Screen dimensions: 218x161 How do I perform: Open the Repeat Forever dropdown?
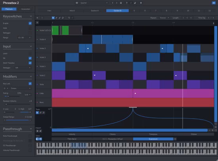click(x=164, y=18)
